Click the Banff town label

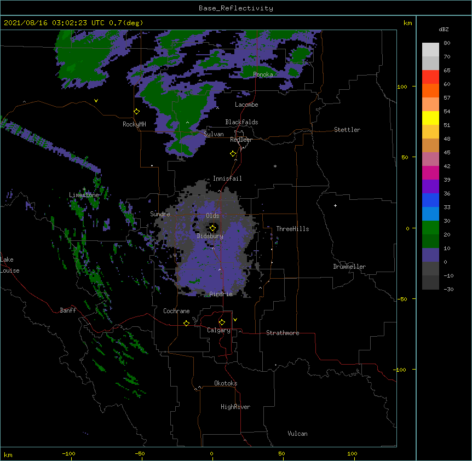point(68,310)
